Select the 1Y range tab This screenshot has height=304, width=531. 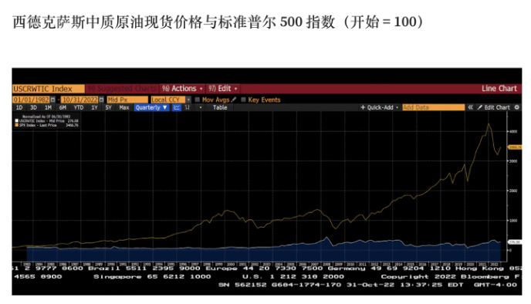[94, 108]
